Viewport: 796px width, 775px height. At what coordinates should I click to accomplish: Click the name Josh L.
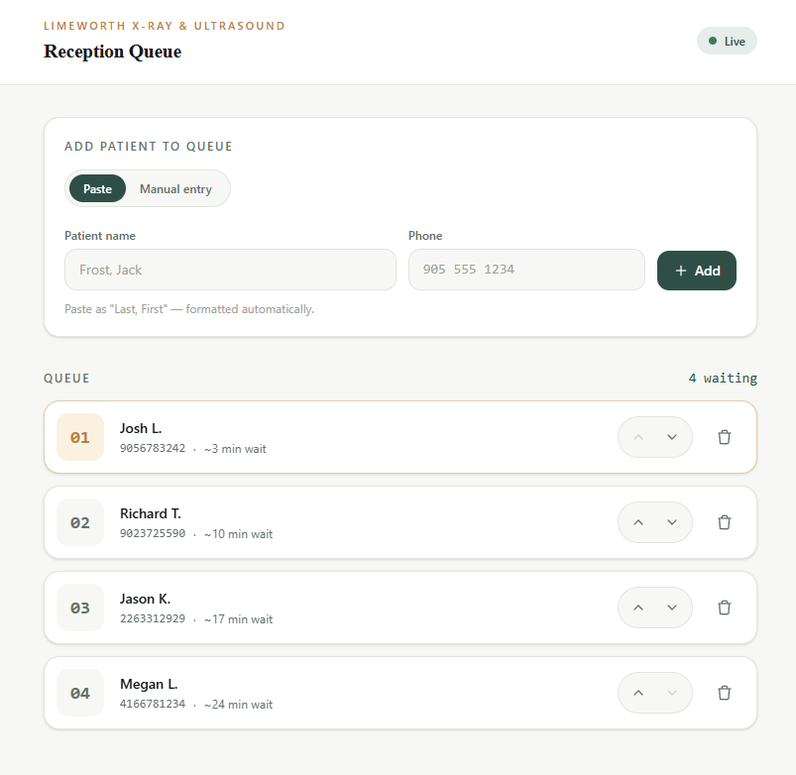pos(141,428)
